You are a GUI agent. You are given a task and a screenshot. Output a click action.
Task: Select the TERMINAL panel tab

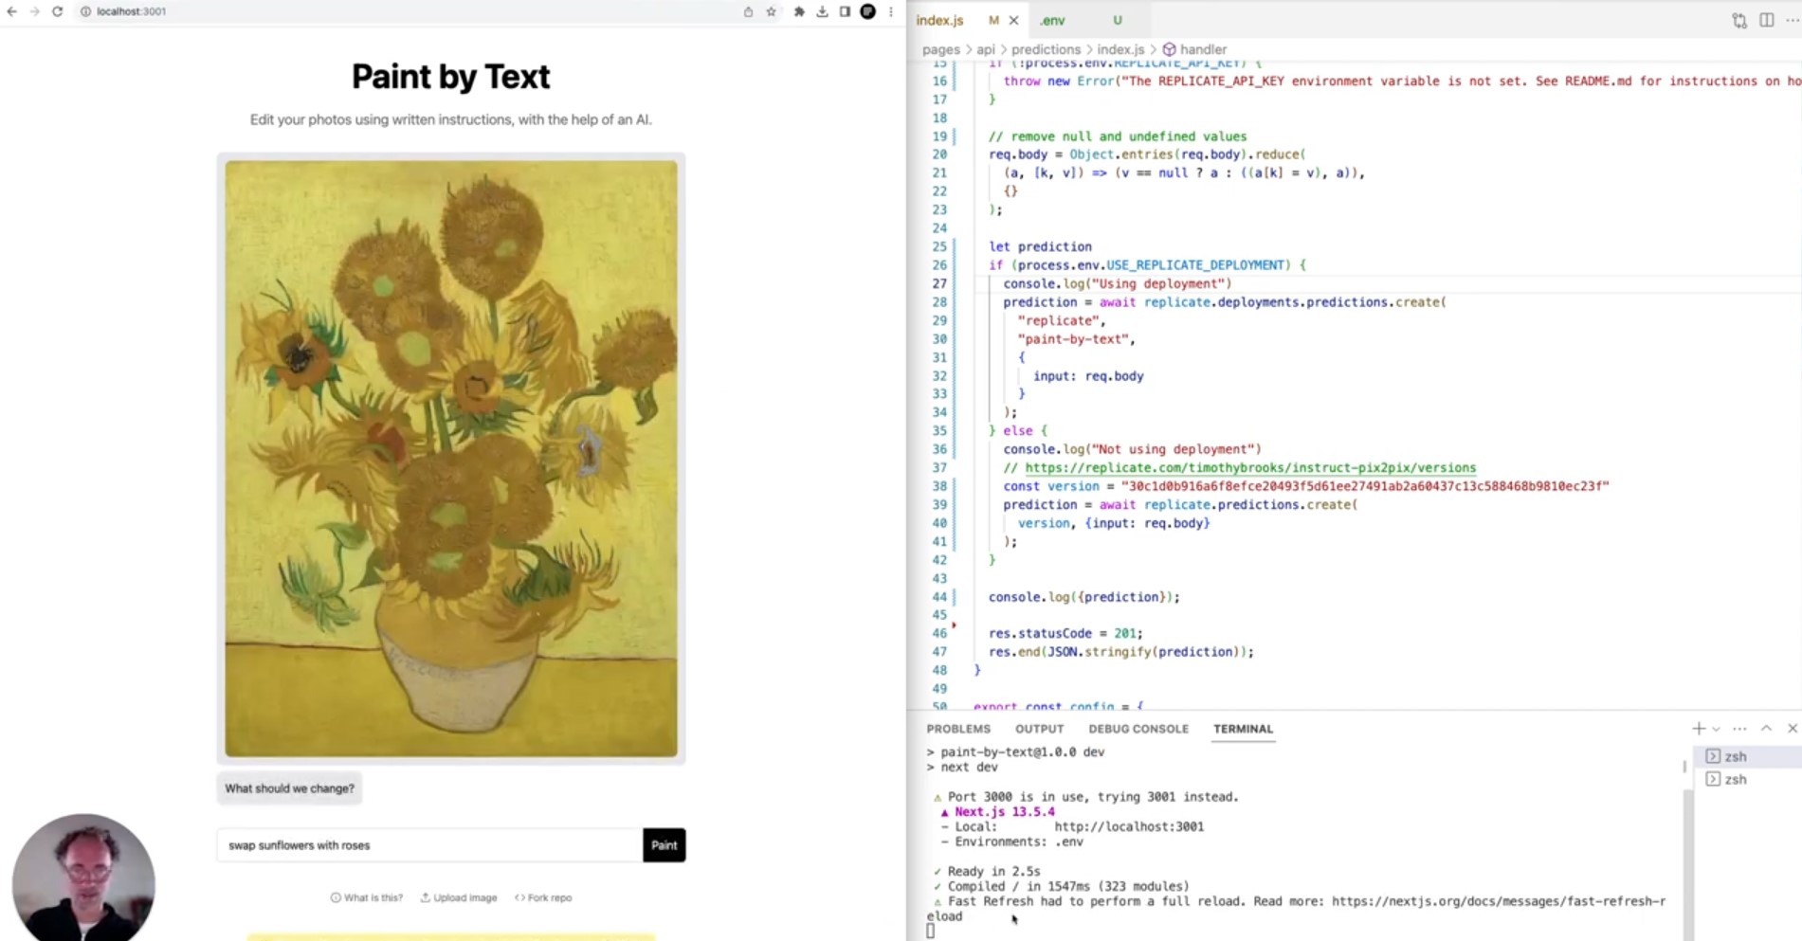1243,729
